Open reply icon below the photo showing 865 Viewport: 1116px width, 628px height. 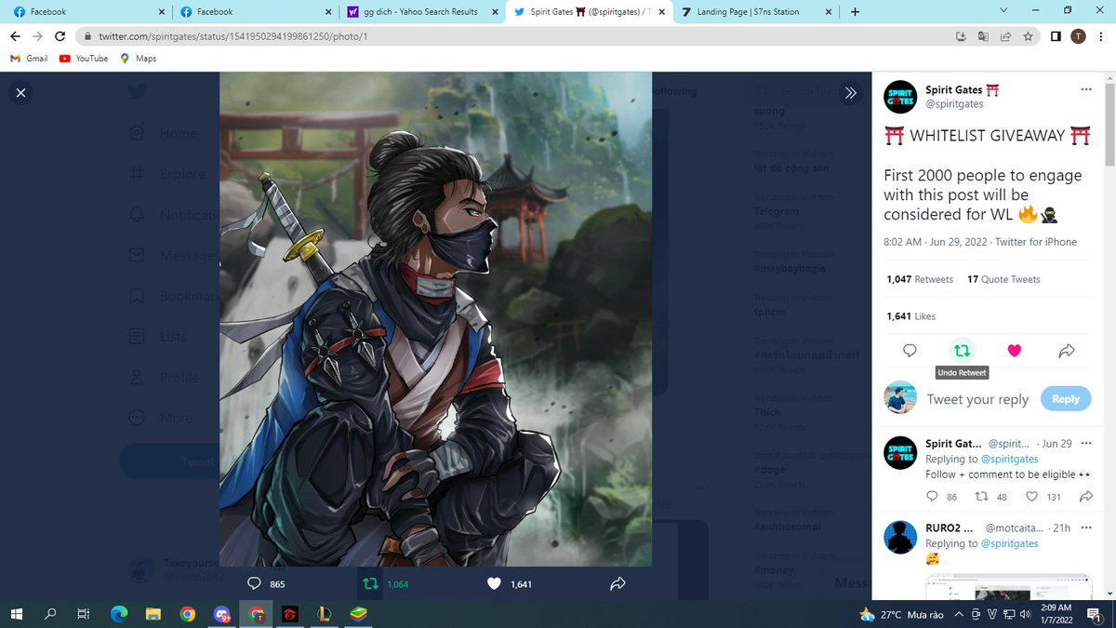pyautogui.click(x=254, y=583)
